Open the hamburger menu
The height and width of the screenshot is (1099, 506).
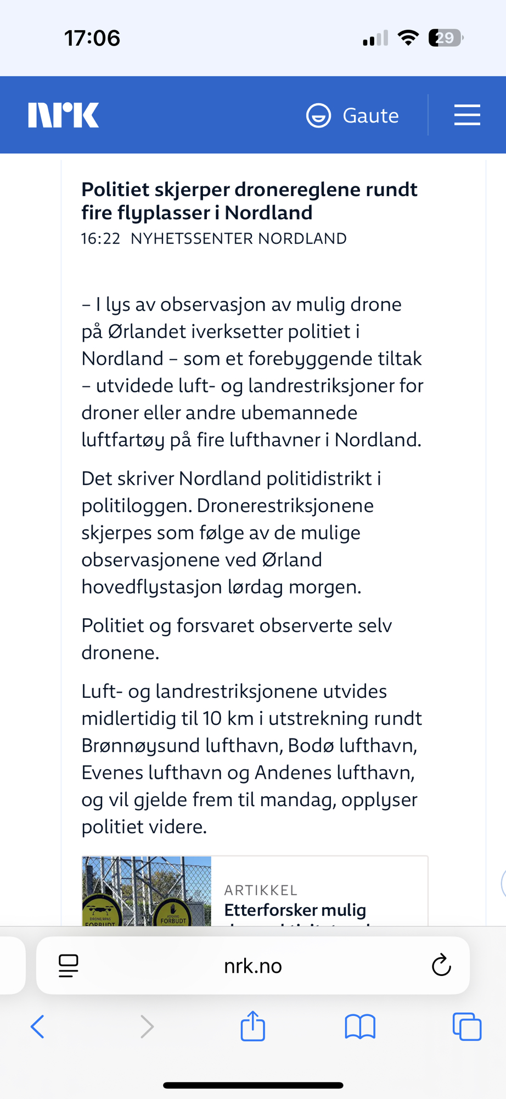467,115
